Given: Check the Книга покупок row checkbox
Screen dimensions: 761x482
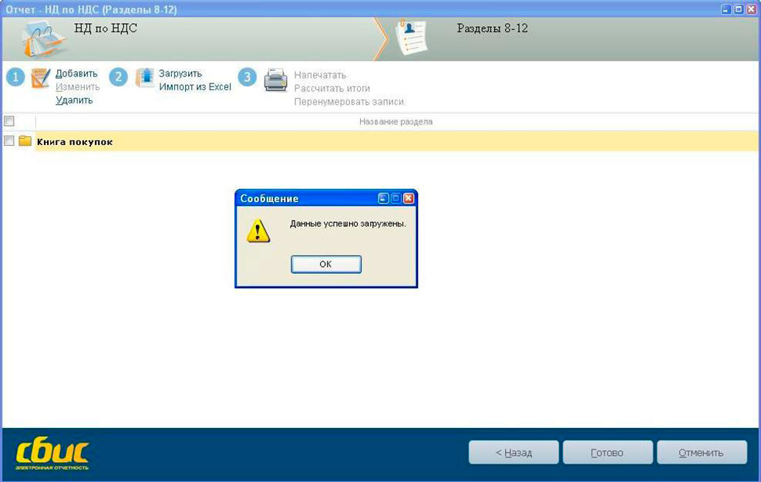Looking at the screenshot, I should 8,141.
